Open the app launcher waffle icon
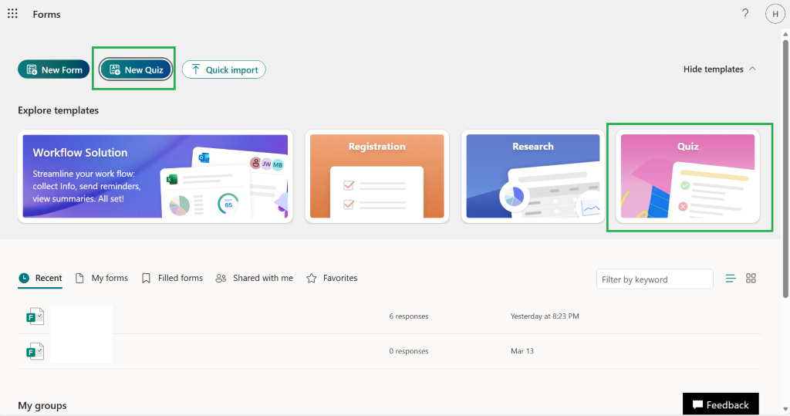The width and height of the screenshot is (790, 416). (12, 14)
